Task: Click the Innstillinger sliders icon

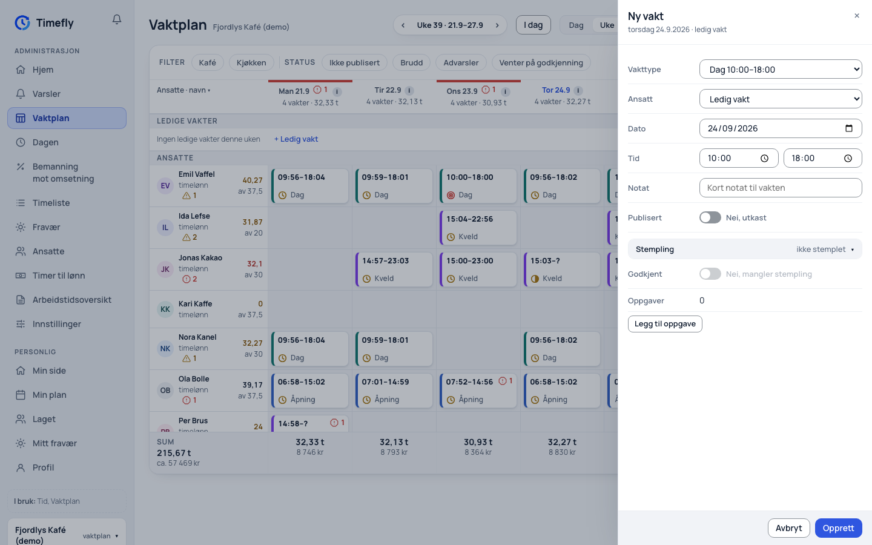Action: pyautogui.click(x=21, y=324)
